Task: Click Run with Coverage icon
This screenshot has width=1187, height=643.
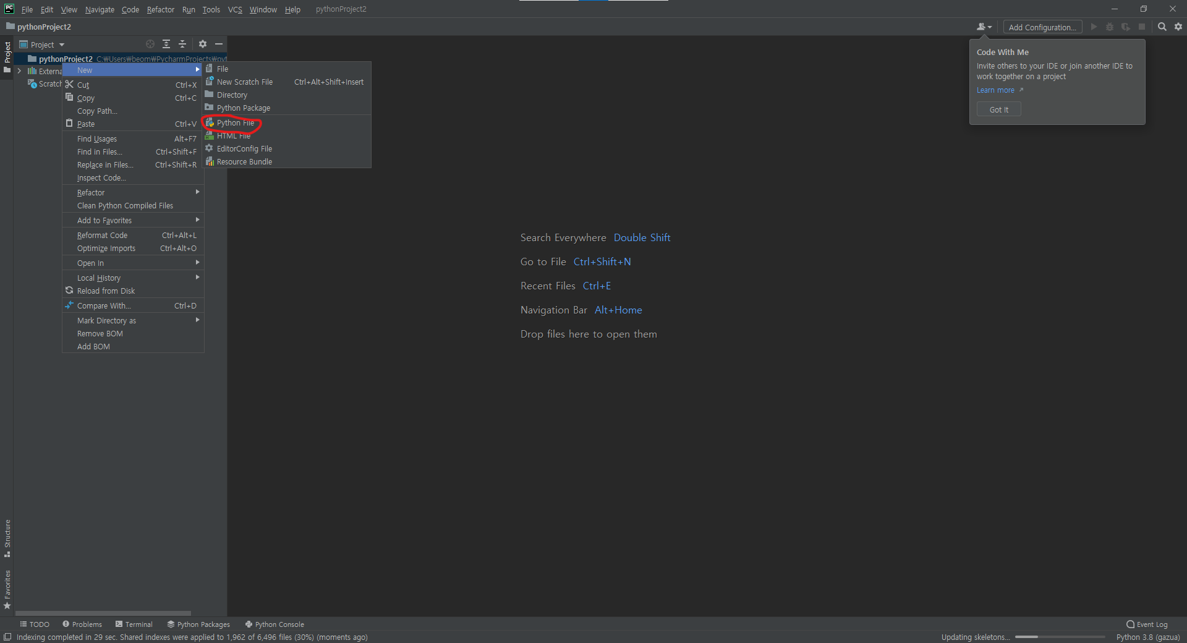Action: (1126, 27)
